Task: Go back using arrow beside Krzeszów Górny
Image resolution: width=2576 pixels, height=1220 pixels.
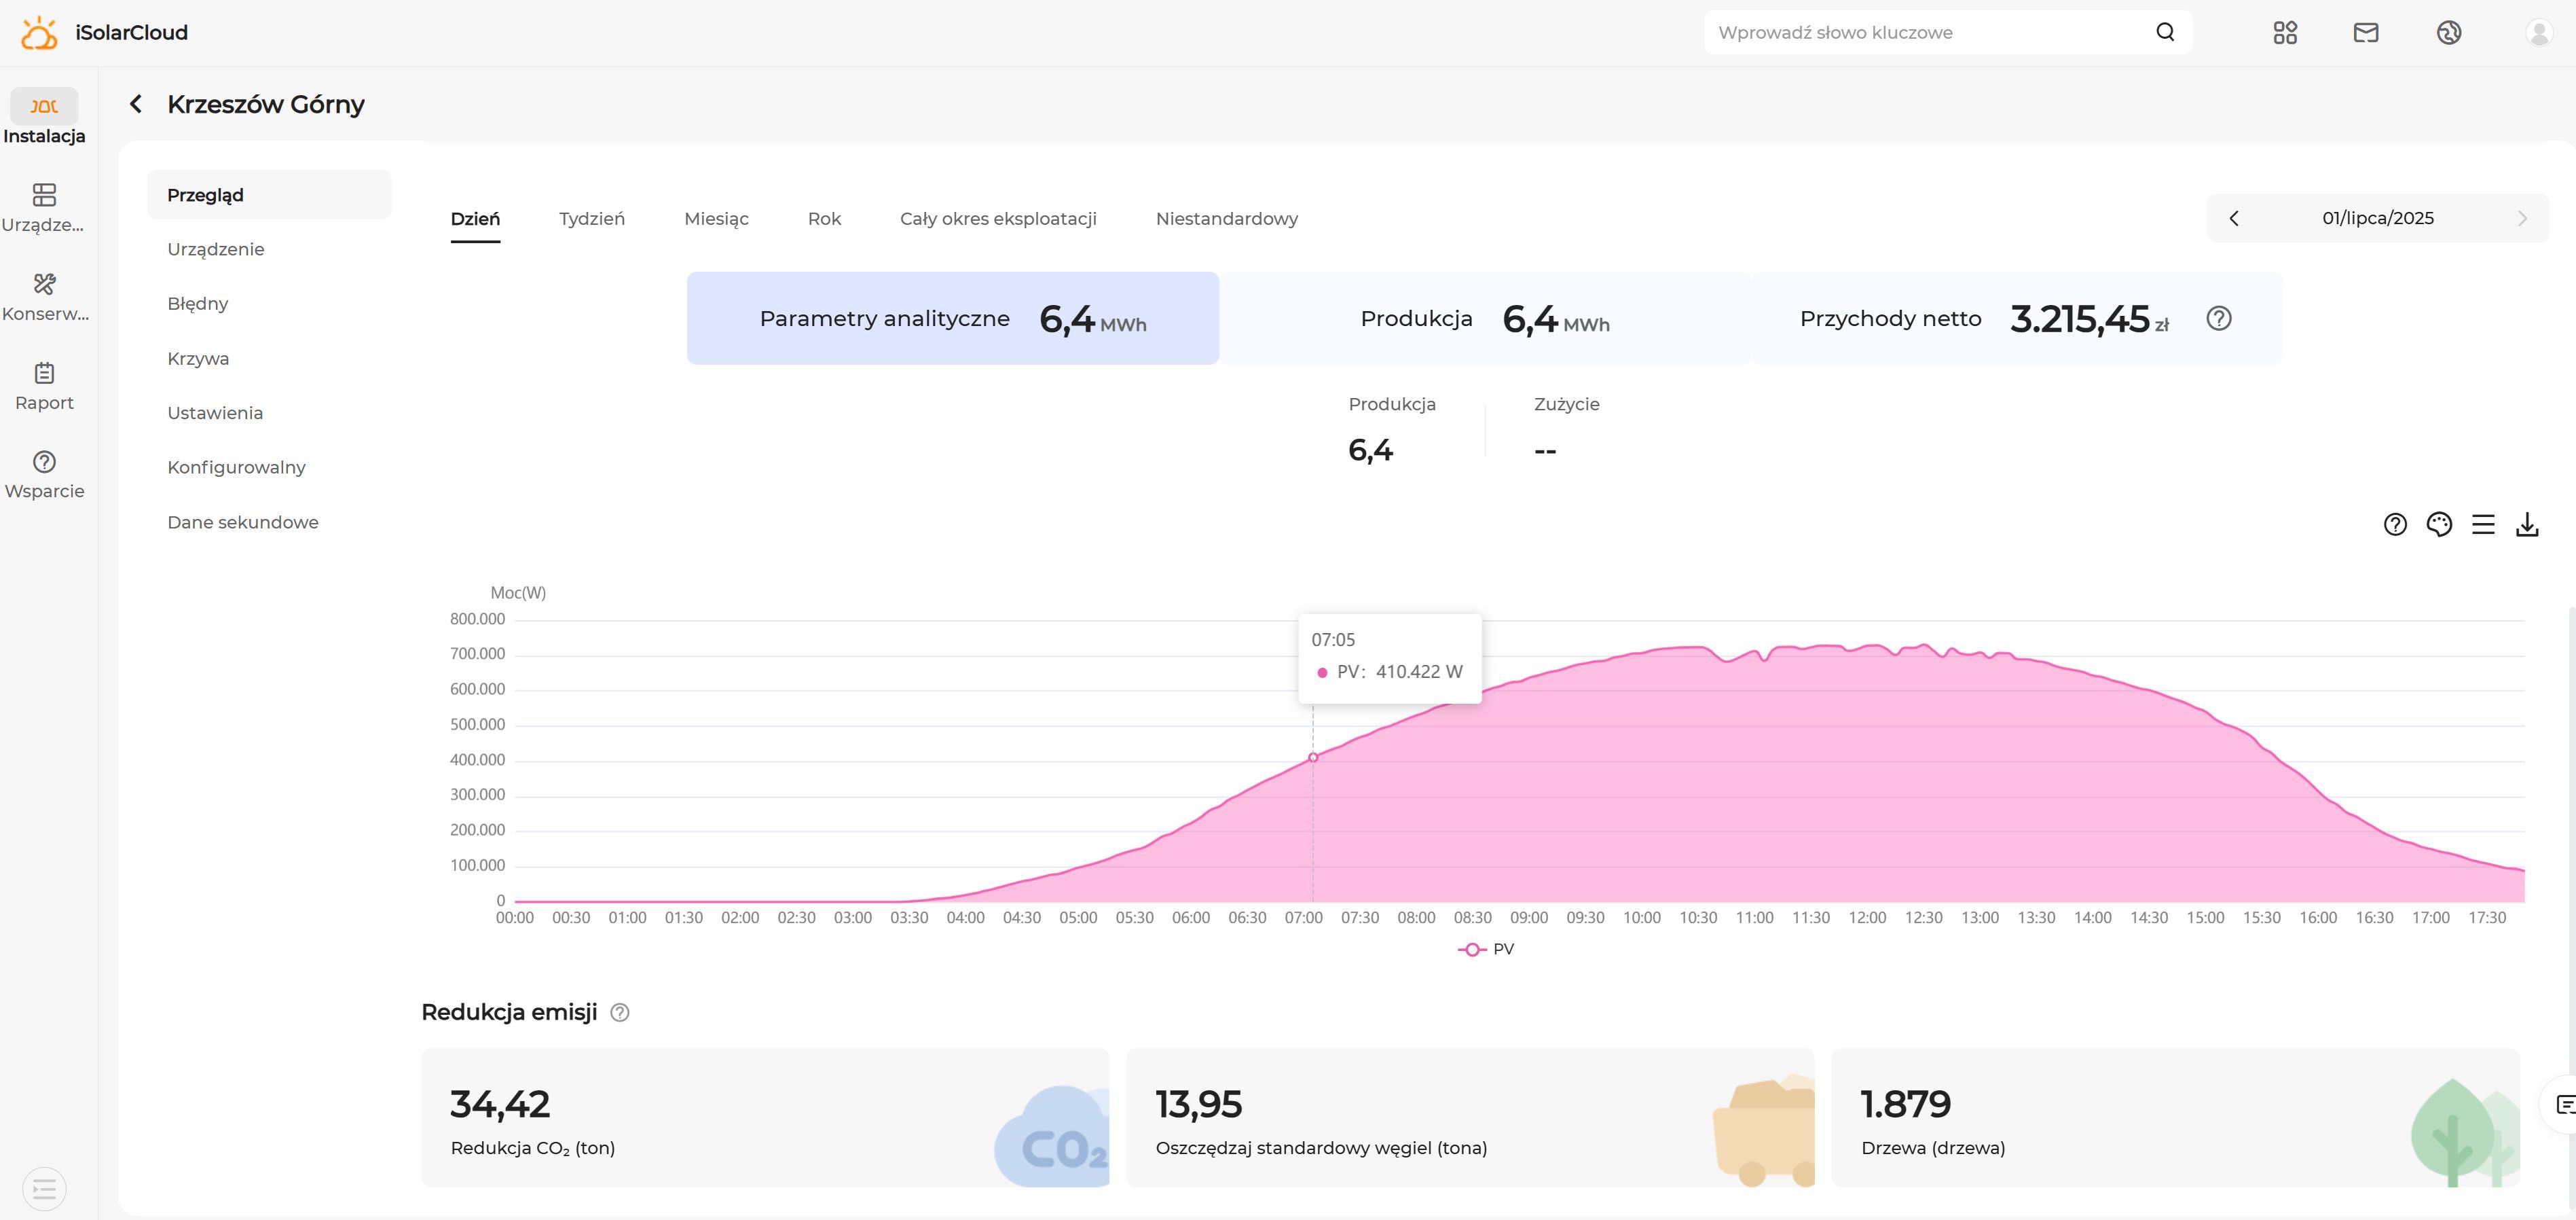Action: (136, 104)
